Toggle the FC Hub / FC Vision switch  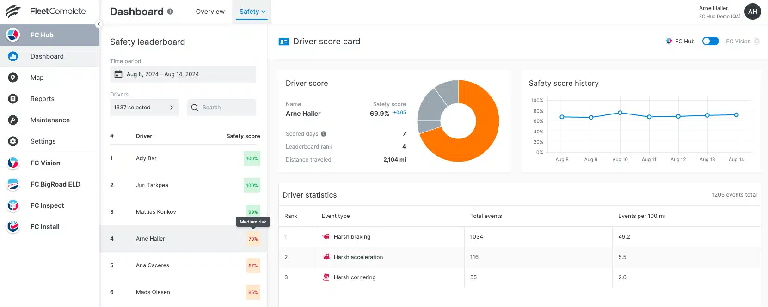[710, 42]
